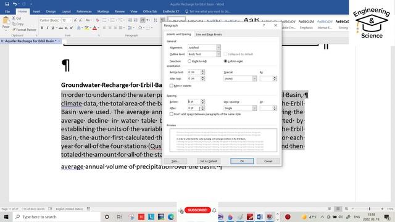The image size is (395, 222).
Task: Copy the selection
Action: pyautogui.click(x=18, y=24)
